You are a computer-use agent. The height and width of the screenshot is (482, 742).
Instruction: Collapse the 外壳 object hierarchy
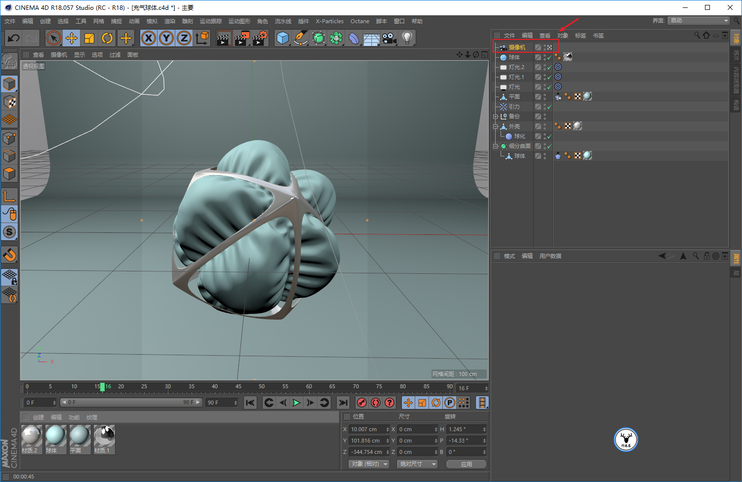coord(495,127)
